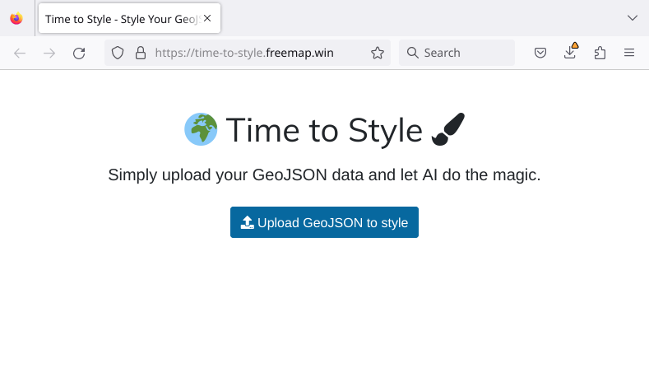Reload the current page
Screen dimensions: 649x377
click(79, 53)
